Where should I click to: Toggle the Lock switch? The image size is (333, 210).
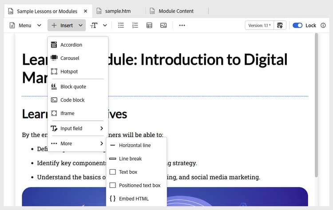pos(297,25)
